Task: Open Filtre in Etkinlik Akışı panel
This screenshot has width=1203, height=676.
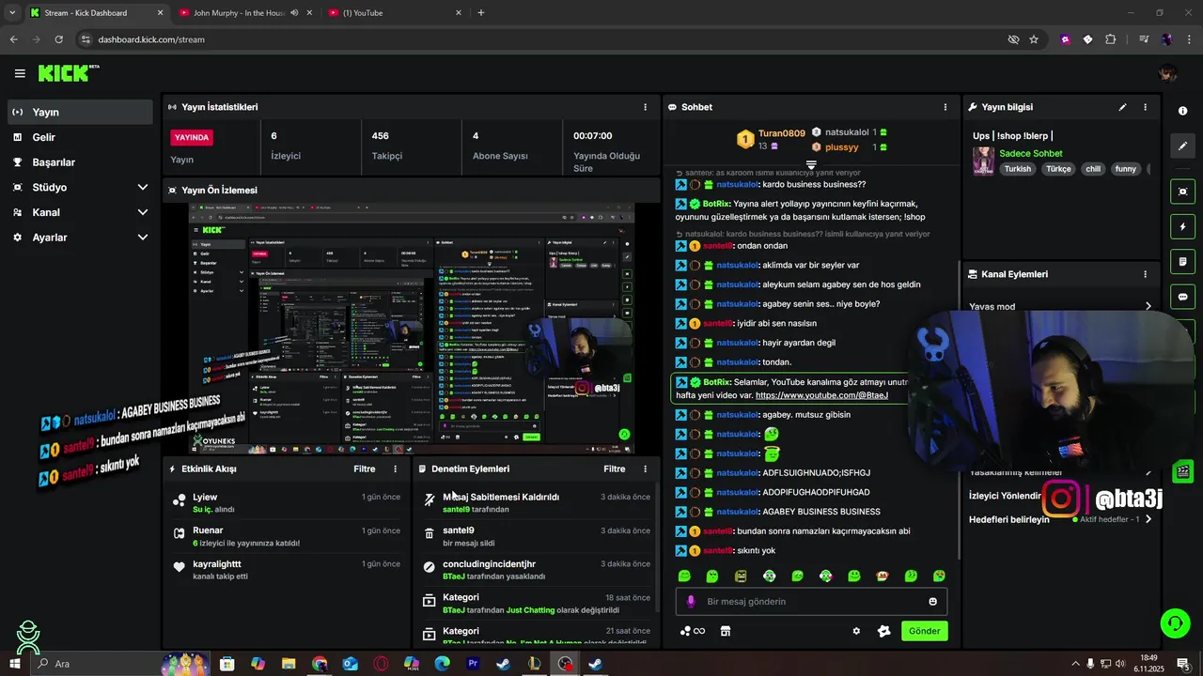Action: 364,469
